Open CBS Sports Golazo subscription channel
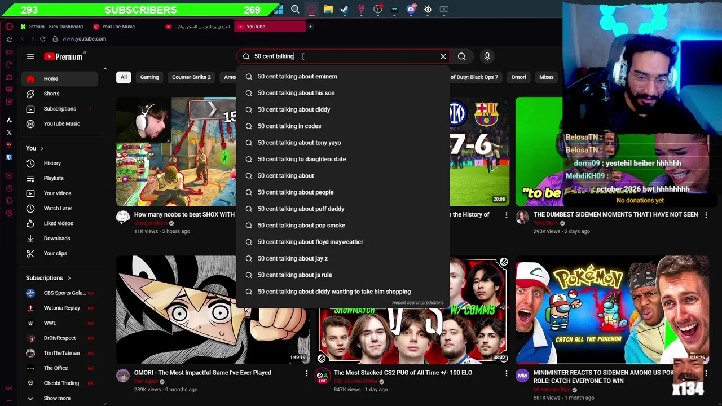This screenshot has height=406, width=722. (60, 293)
